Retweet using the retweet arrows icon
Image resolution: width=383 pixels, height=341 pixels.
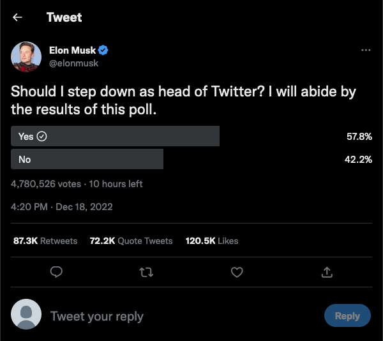click(x=146, y=272)
